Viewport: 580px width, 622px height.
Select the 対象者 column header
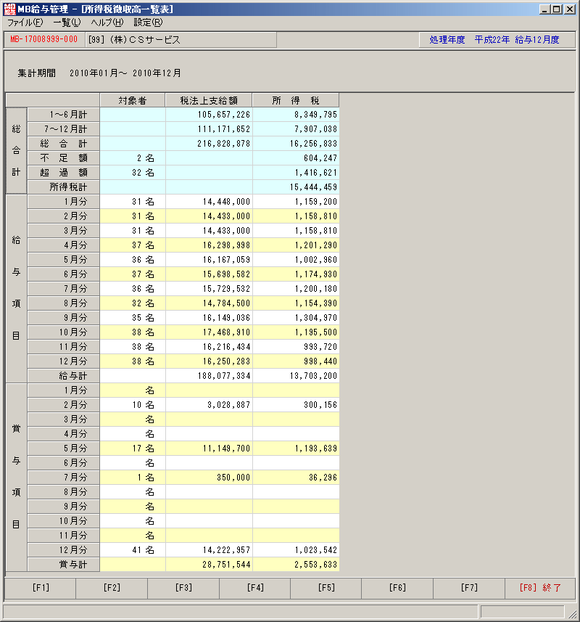pyautogui.click(x=133, y=101)
